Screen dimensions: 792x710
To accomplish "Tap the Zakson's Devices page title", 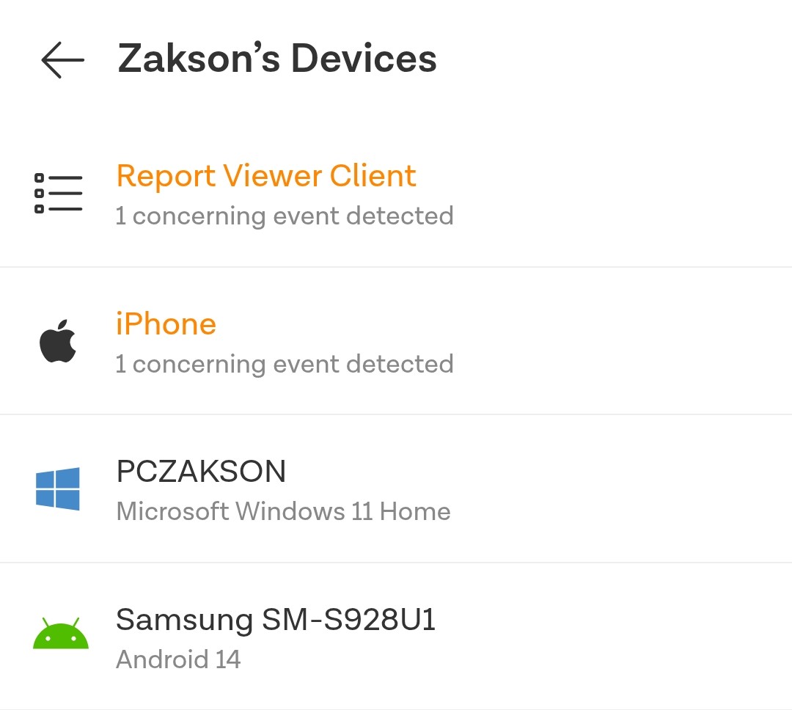I will 276,59.
